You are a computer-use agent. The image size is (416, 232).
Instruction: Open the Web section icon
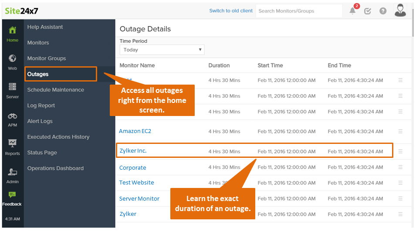point(13,58)
